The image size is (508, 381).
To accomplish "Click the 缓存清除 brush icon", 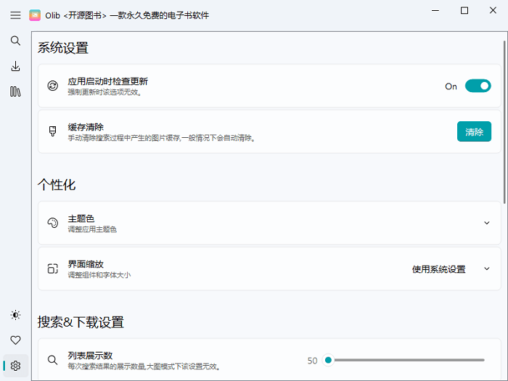I will (x=52, y=131).
